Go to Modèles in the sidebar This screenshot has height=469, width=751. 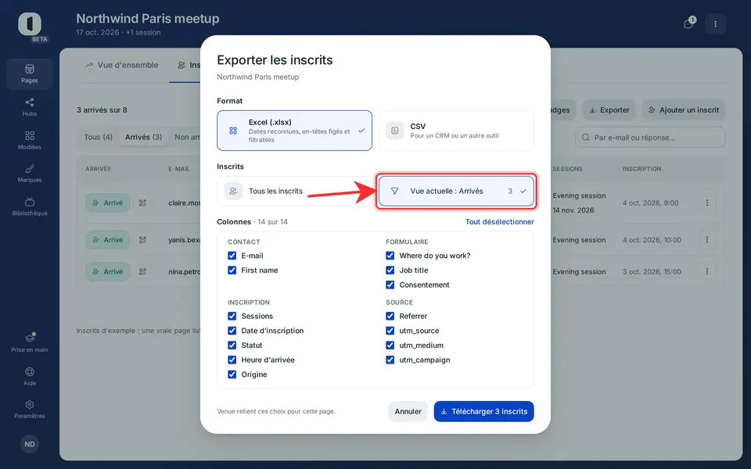point(29,140)
